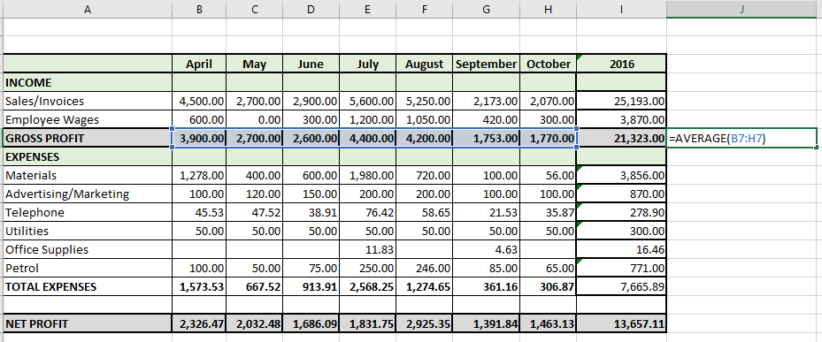822x342 pixels.
Task: Click the TOTAL EXPENSES label cell
Action: (88, 286)
